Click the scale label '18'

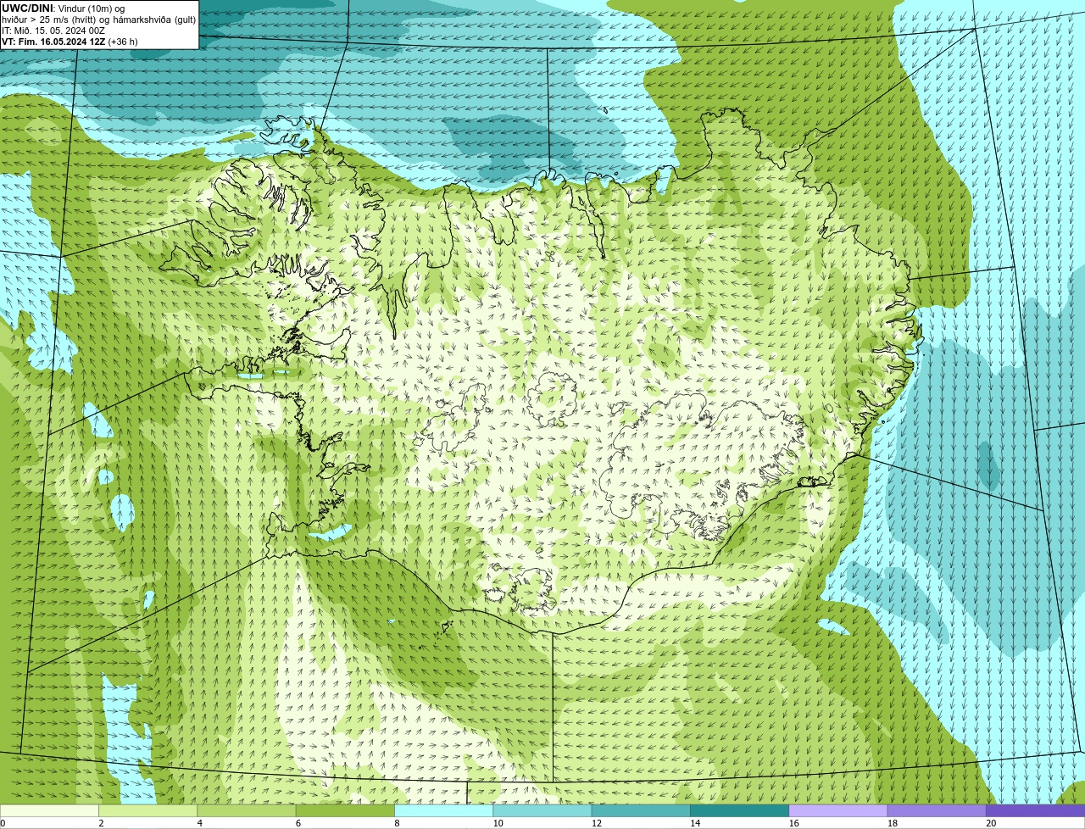[x=893, y=823]
